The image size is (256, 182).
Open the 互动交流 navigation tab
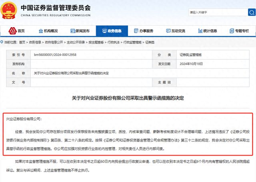(176, 31)
